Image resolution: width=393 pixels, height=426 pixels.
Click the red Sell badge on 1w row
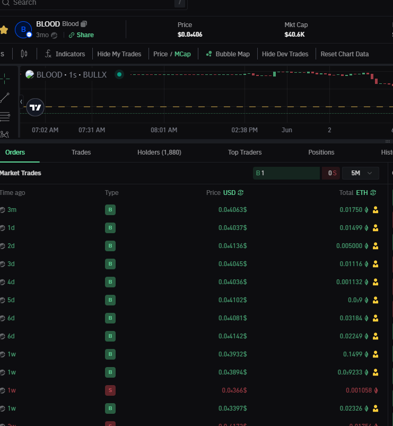click(x=110, y=390)
